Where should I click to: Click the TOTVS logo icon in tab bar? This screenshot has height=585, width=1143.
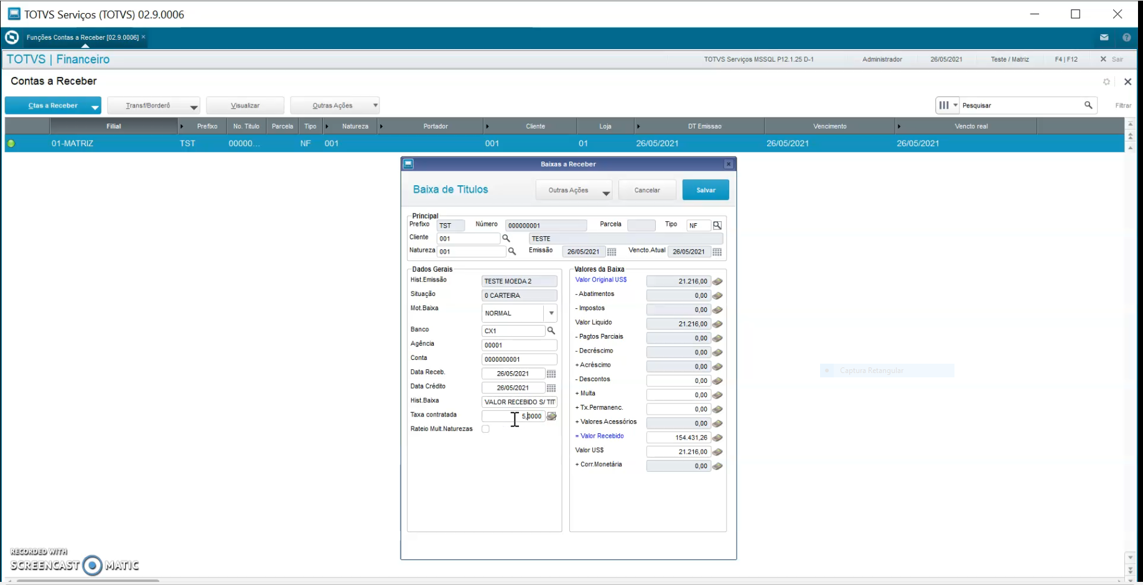point(12,37)
